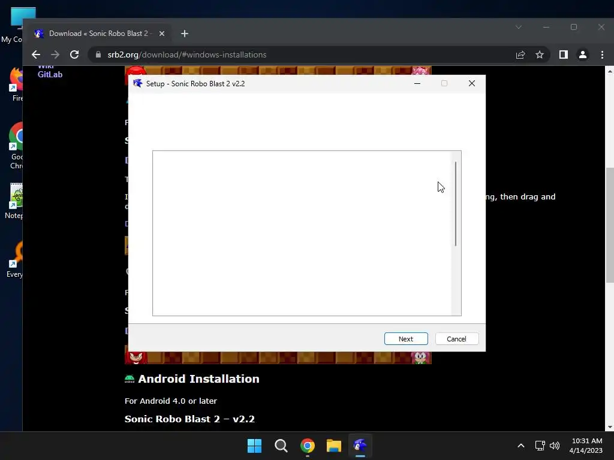
Task: Open the Windows Start menu
Action: [x=254, y=446]
